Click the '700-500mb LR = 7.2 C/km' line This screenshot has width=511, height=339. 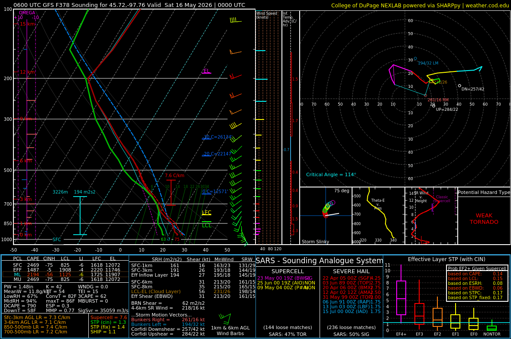click(x=36, y=332)
